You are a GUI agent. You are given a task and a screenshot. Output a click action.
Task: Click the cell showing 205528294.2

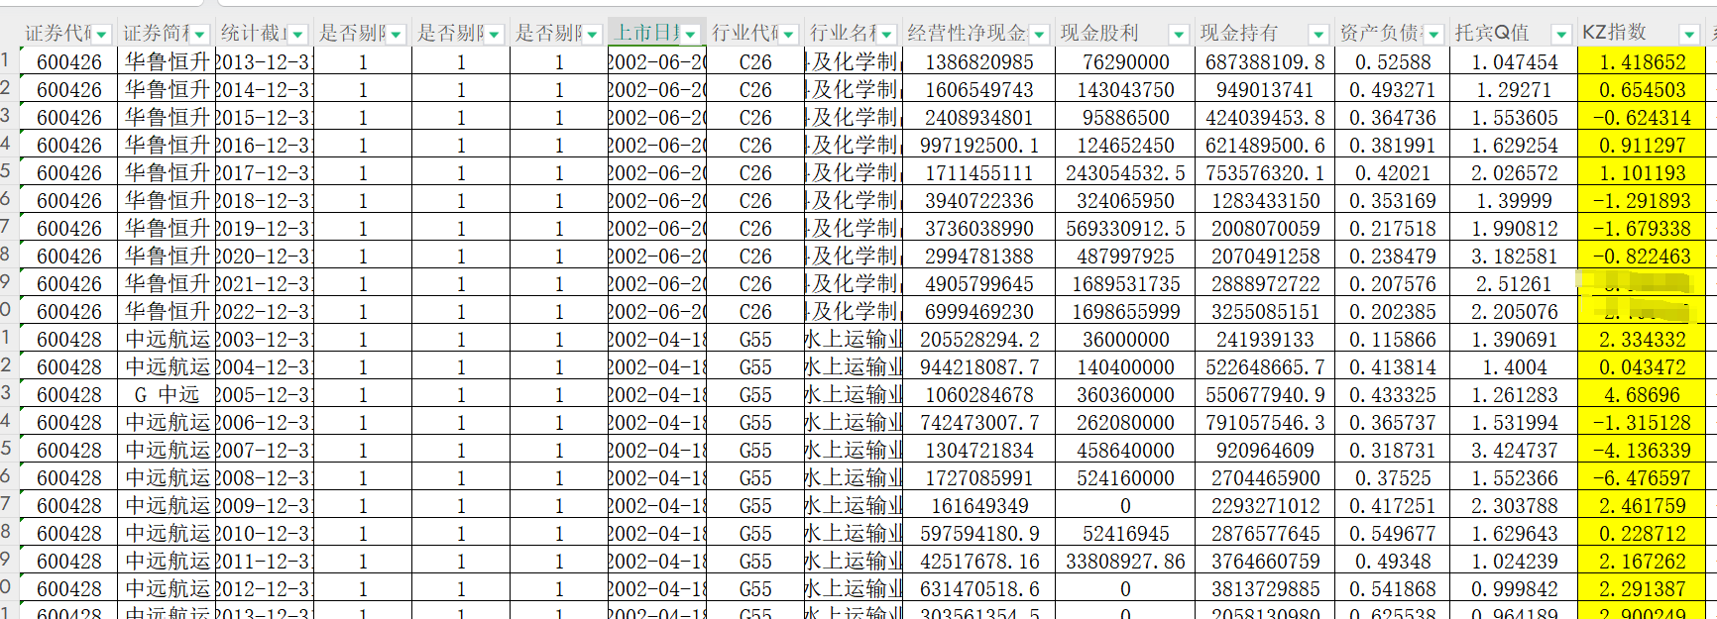978,339
